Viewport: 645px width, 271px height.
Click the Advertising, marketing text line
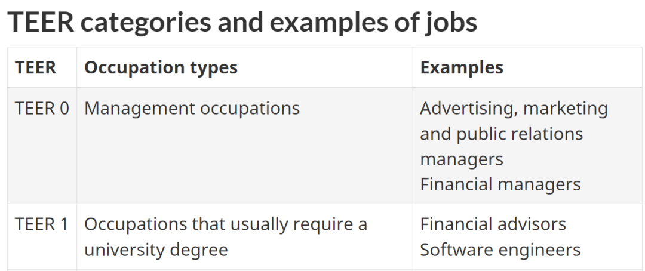(514, 109)
